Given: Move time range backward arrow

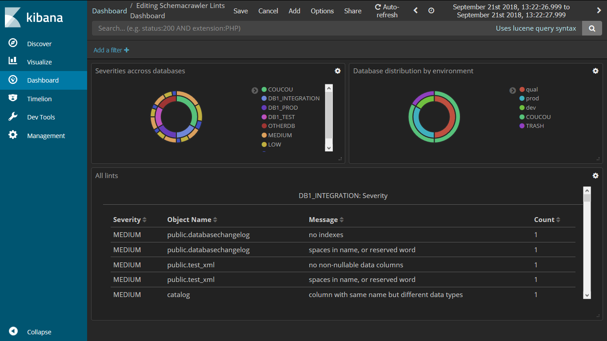Looking at the screenshot, I should point(415,10).
